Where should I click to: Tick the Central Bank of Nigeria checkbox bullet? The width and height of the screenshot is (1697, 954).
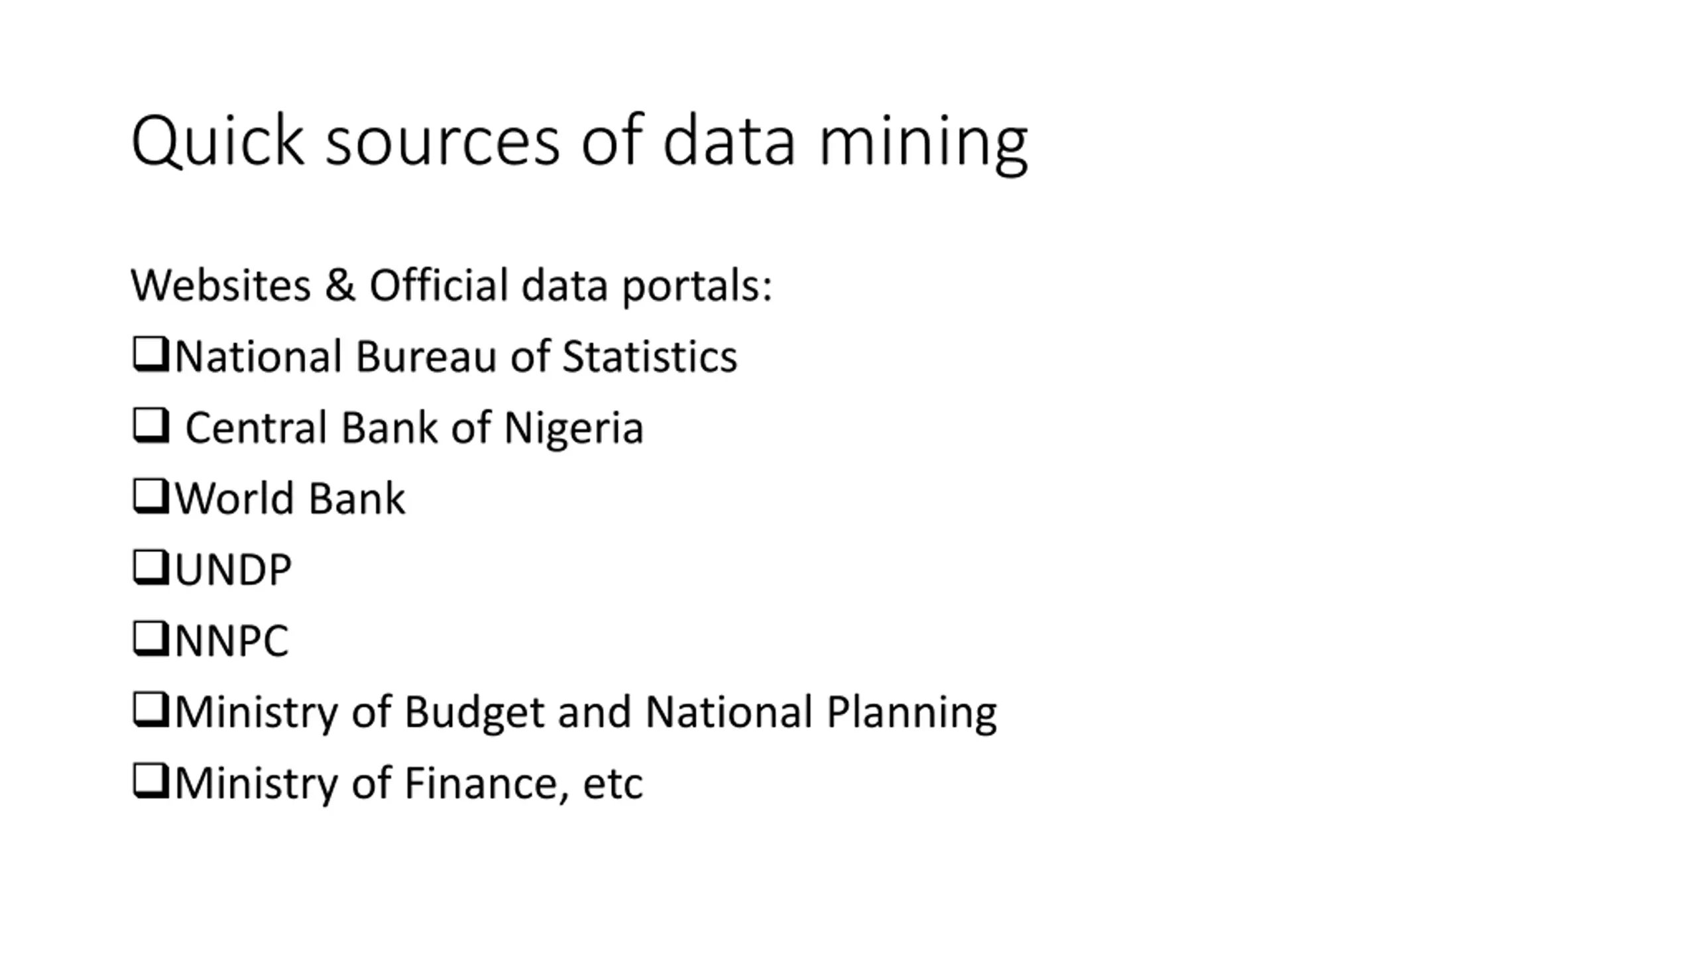(150, 425)
